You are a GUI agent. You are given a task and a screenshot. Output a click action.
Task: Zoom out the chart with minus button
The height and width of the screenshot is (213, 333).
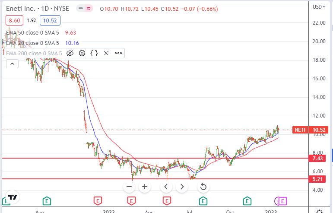click(129, 187)
